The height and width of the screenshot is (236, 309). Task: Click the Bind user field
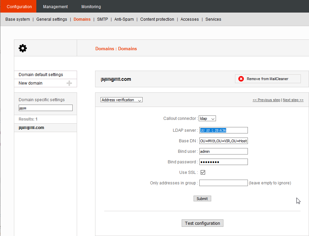coord(223,151)
